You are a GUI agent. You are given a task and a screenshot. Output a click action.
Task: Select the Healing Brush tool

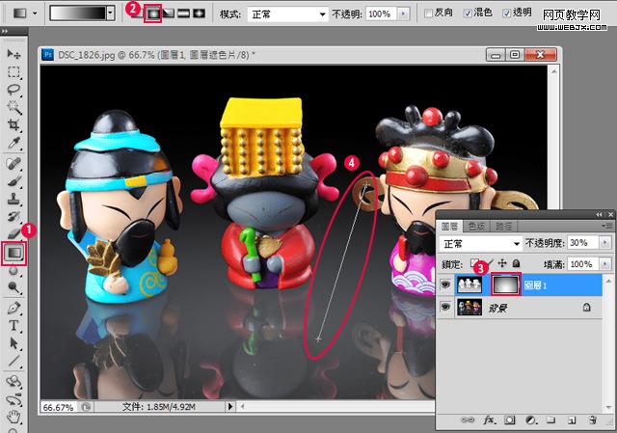(13, 163)
